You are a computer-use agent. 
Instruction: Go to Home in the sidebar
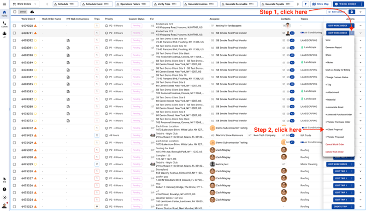pyautogui.click(x=4, y=13)
